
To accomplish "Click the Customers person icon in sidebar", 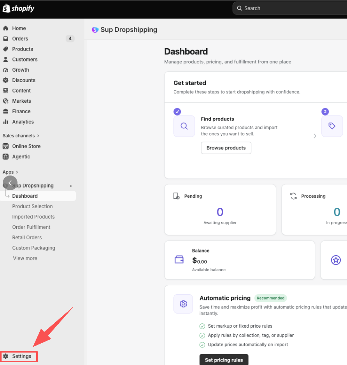I will point(5,60).
